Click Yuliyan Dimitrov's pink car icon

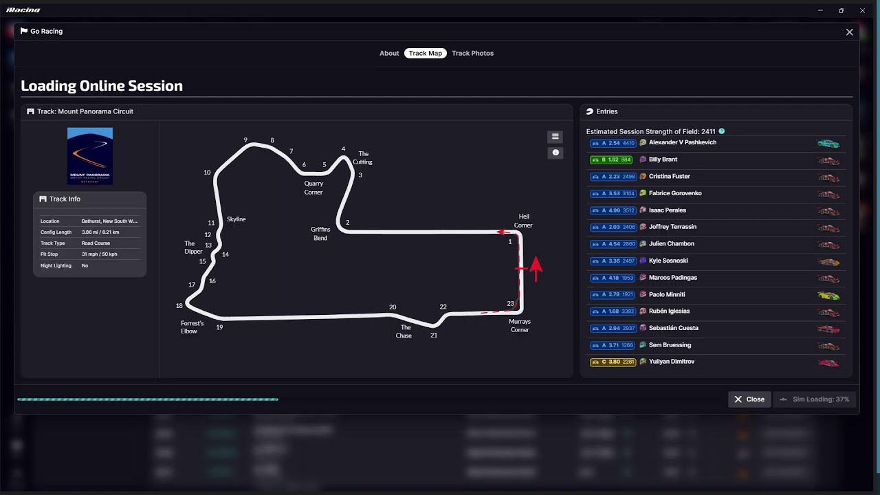[x=828, y=363]
